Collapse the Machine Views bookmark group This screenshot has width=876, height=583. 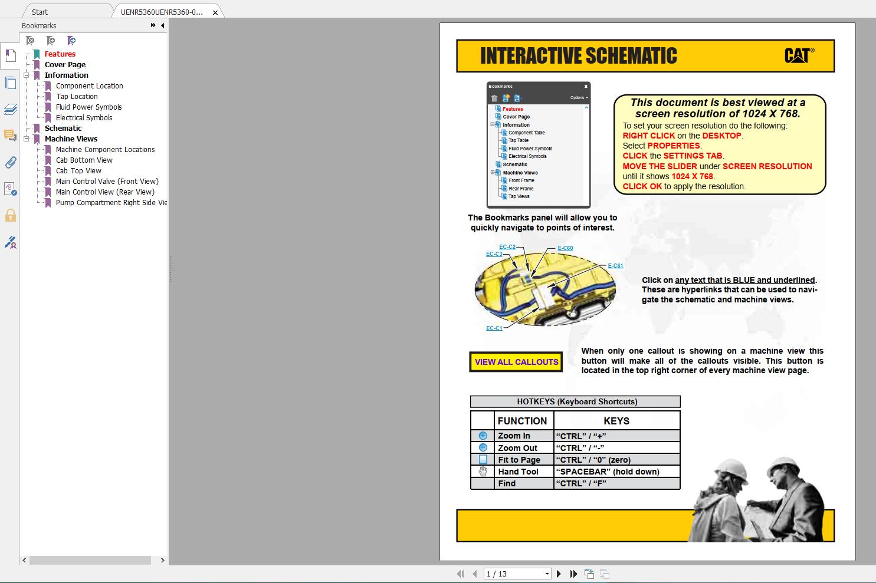click(27, 139)
